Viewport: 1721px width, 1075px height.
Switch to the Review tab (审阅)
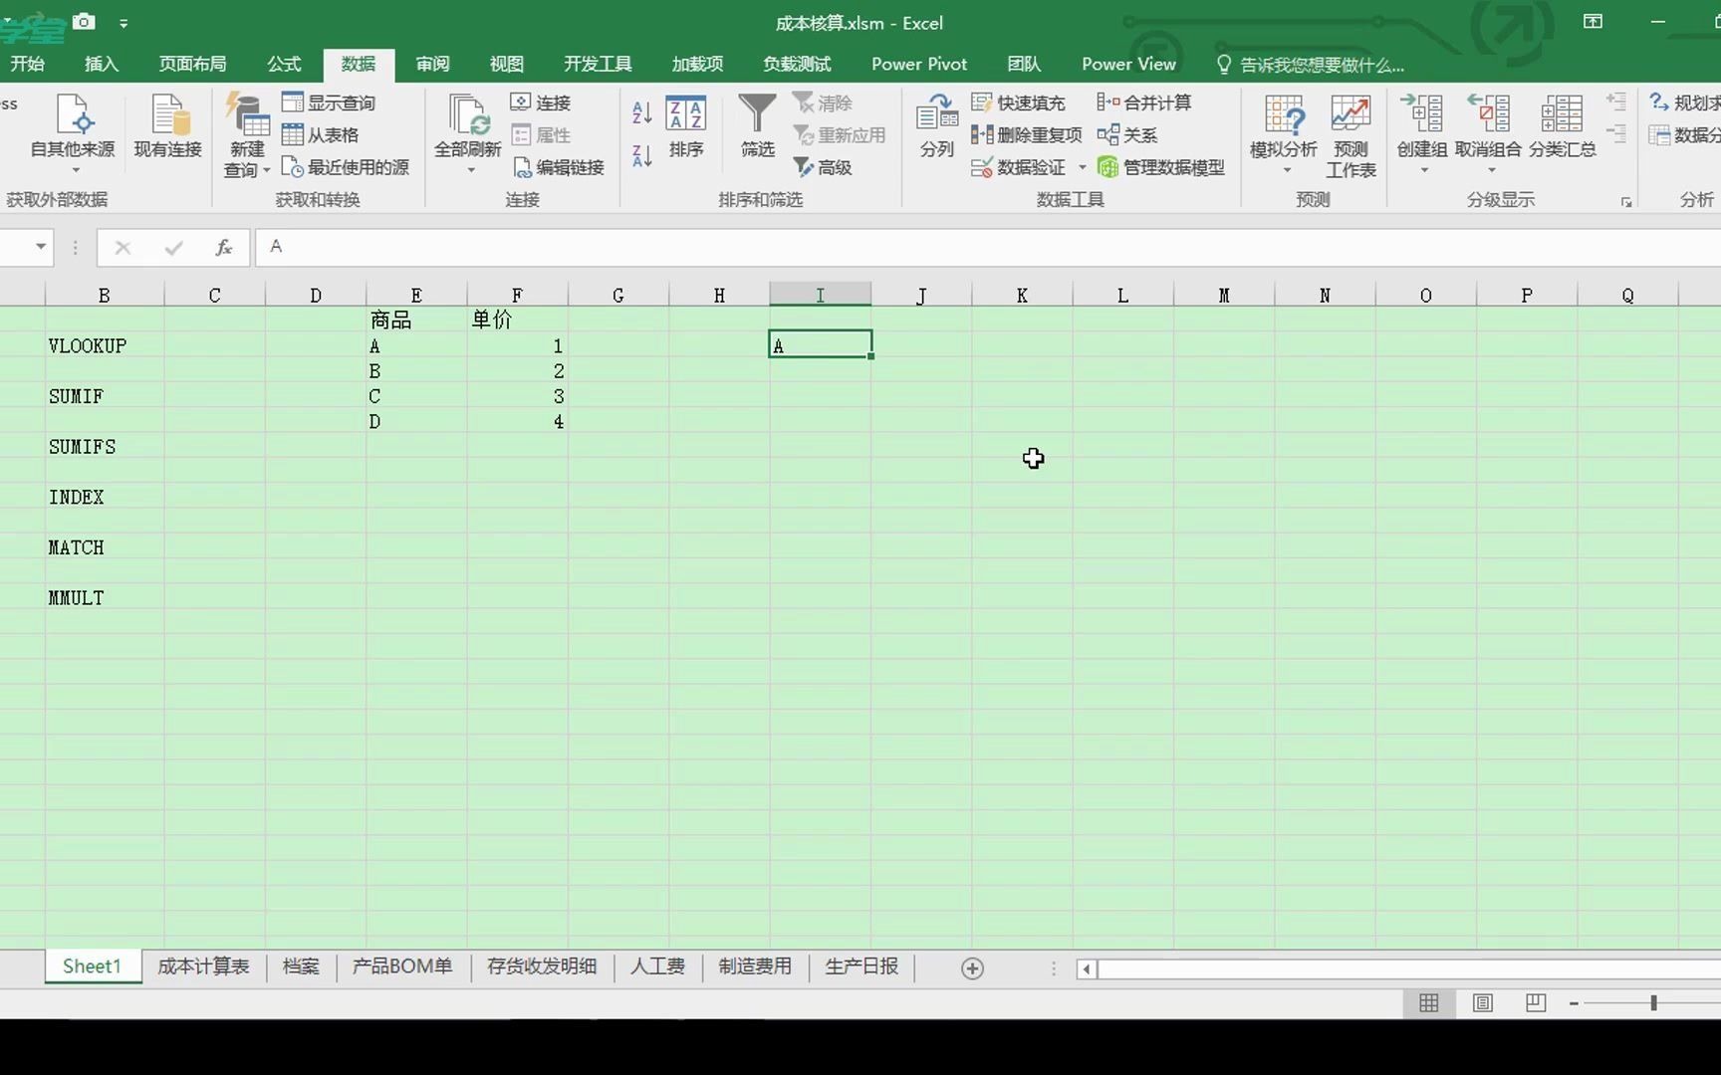pyautogui.click(x=432, y=64)
